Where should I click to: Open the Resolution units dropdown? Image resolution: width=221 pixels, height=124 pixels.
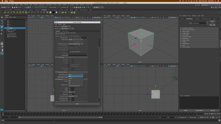point(73,96)
